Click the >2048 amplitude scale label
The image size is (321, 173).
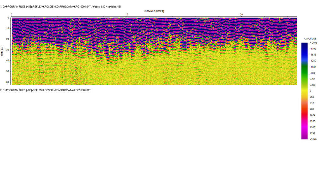(x=313, y=139)
